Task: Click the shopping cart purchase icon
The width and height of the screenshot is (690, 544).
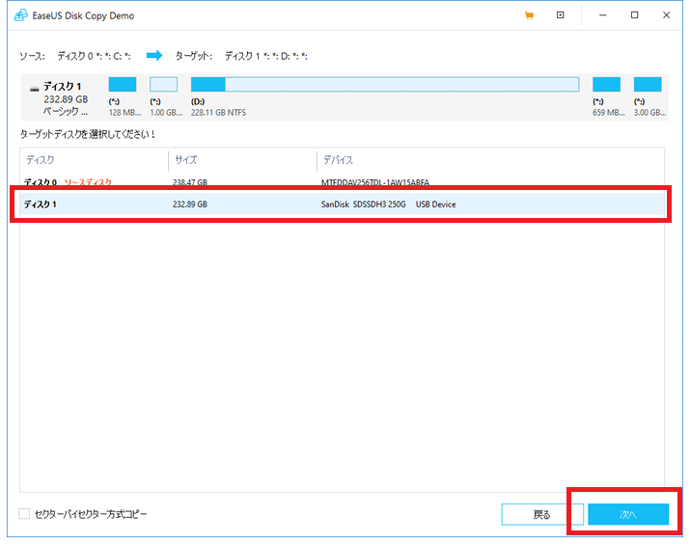Action: point(529,15)
